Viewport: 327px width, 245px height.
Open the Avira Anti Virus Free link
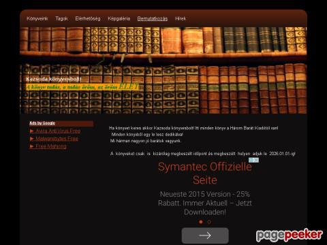pos(58,131)
